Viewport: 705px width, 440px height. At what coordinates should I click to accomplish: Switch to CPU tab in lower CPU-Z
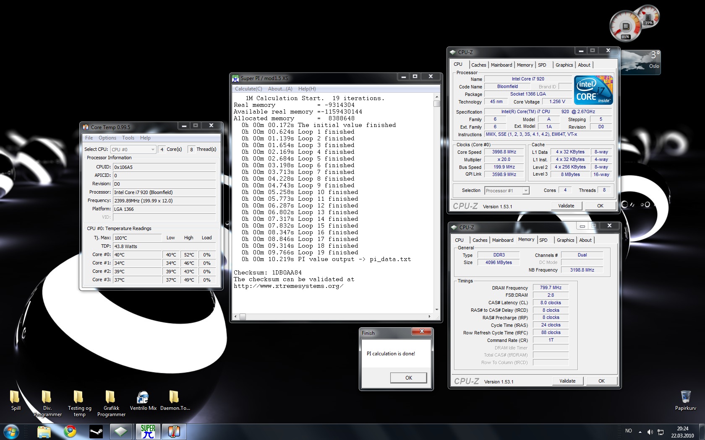(459, 240)
